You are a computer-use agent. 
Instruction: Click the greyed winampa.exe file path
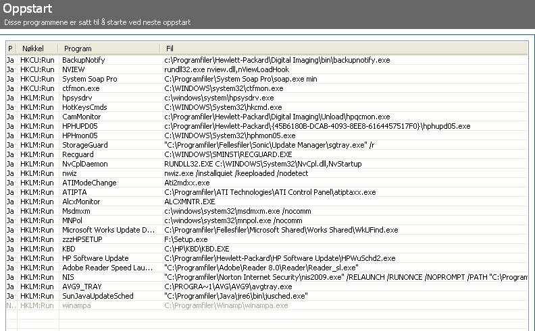point(226,306)
